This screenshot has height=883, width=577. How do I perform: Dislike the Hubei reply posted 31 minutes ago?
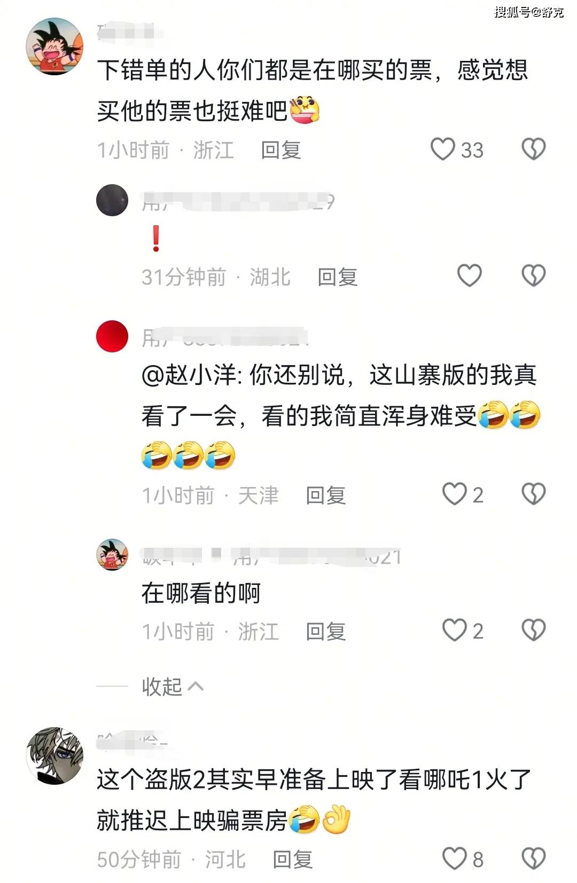coord(533,276)
